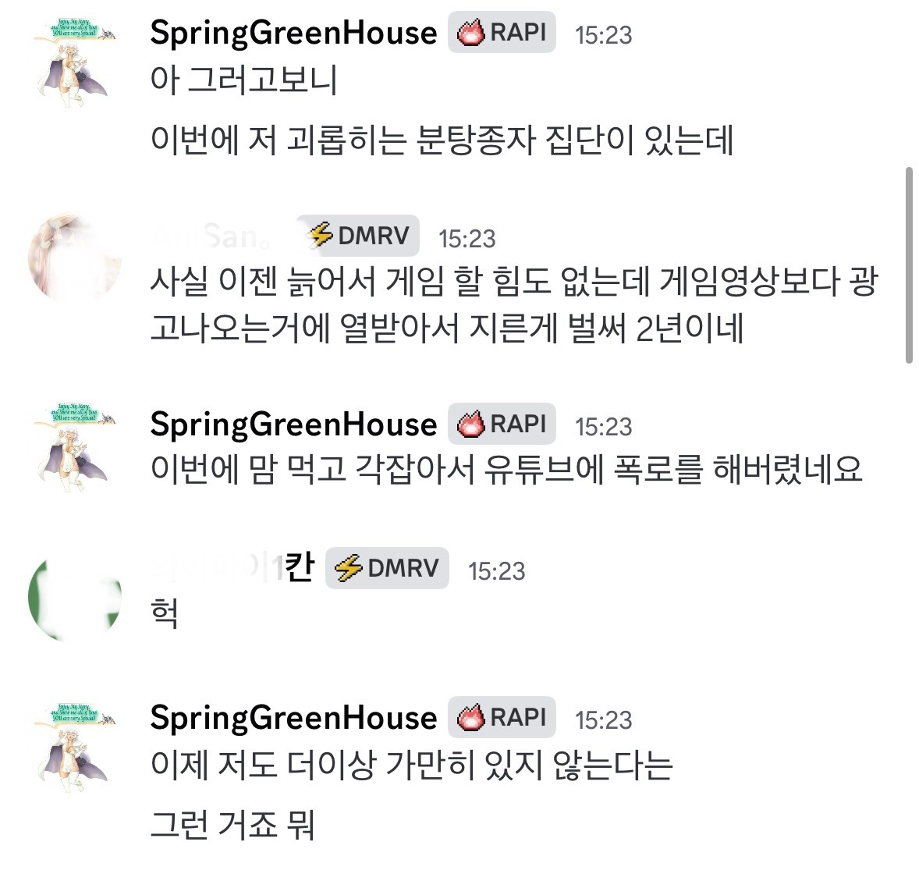The width and height of the screenshot is (919, 888).
Task: Select DMRV lightning tag beside "칸" username
Action: pyautogui.click(x=388, y=568)
